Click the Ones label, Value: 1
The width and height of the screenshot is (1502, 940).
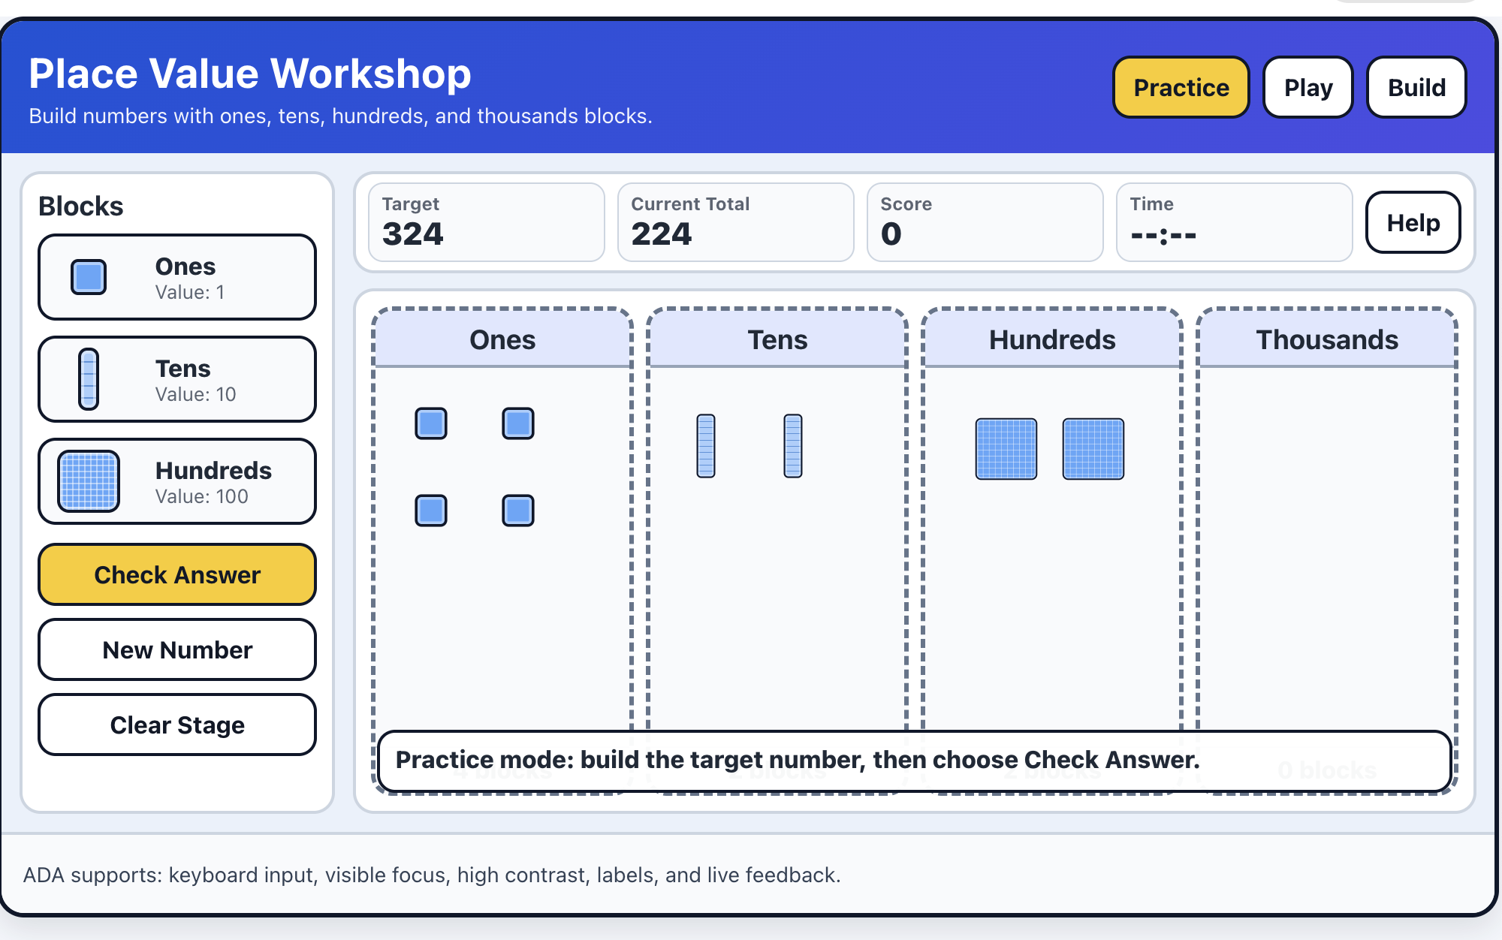[x=190, y=278]
